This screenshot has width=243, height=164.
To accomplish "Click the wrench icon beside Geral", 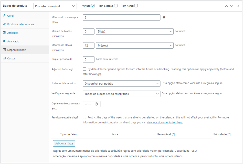I will point(4,16).
